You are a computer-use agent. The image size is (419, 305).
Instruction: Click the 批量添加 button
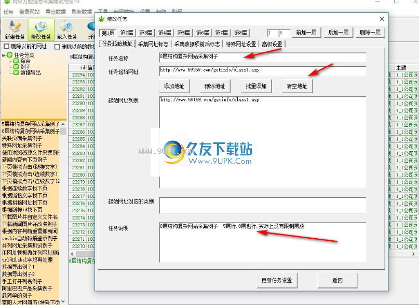point(256,86)
